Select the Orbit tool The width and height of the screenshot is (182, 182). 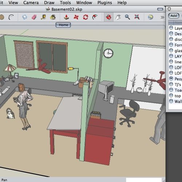click(x=108, y=17)
